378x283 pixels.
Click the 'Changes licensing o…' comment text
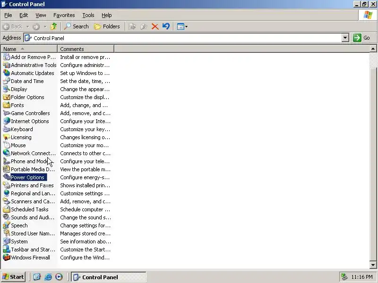pos(85,137)
